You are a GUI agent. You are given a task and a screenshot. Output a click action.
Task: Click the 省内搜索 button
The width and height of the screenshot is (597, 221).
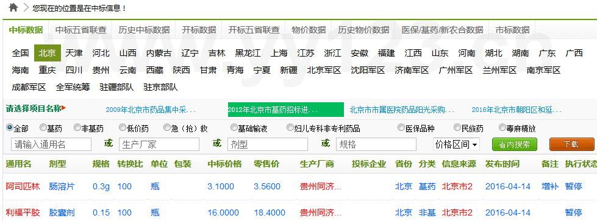[515, 144]
